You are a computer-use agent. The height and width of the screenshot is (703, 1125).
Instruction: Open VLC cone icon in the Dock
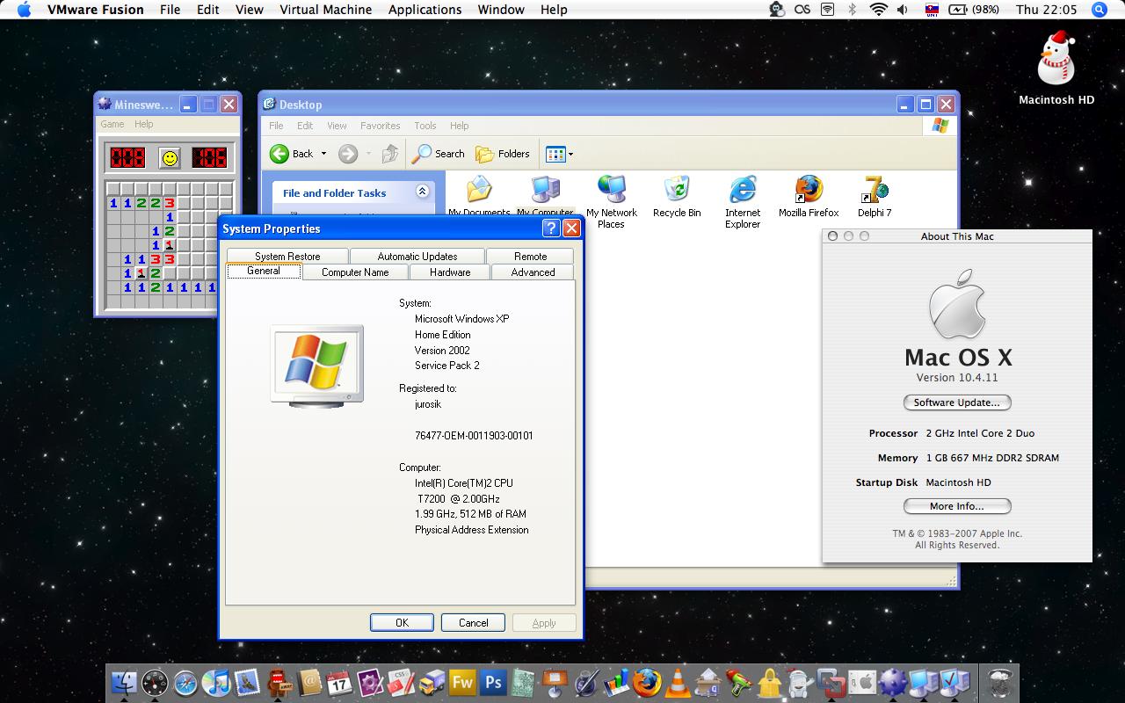[x=678, y=683]
